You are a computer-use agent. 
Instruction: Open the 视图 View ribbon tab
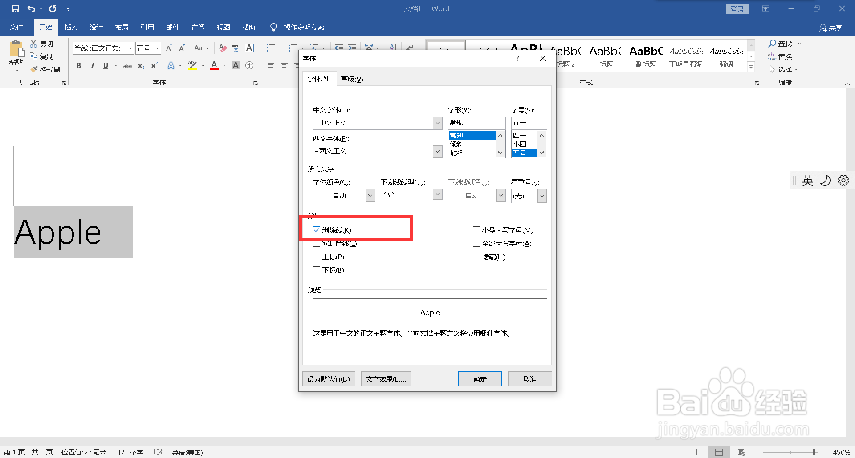223,27
